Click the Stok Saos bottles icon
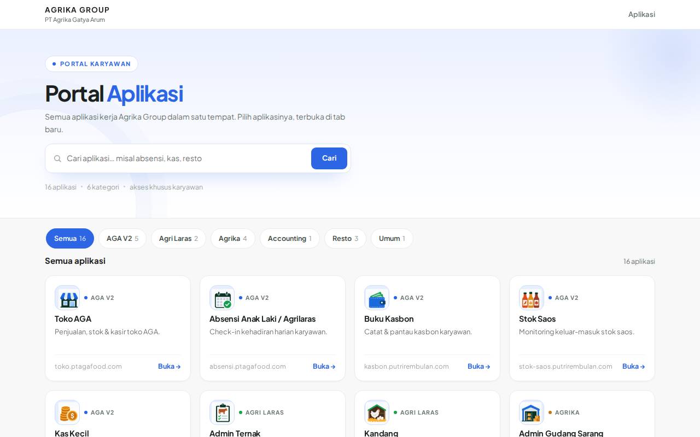700x437 pixels. [532, 298]
